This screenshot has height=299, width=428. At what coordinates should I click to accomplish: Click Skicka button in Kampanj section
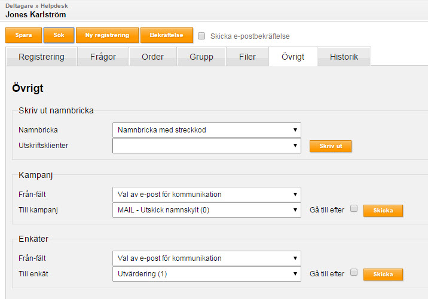tap(383, 211)
